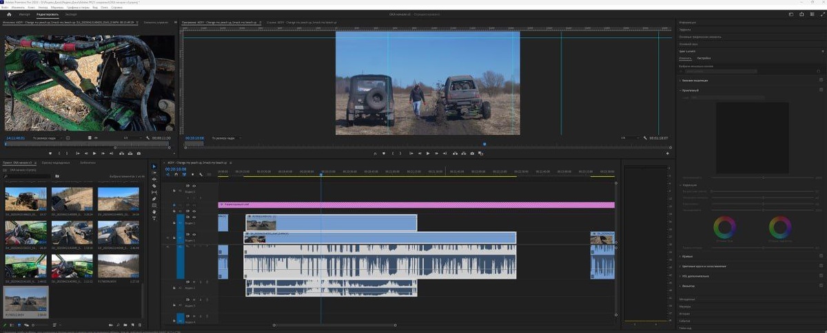Viewport: 827px width, 333px height.
Task: Open the История panel
Action: coord(685,313)
